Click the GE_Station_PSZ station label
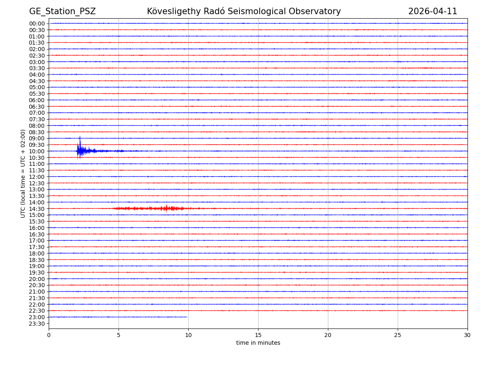 62,12
